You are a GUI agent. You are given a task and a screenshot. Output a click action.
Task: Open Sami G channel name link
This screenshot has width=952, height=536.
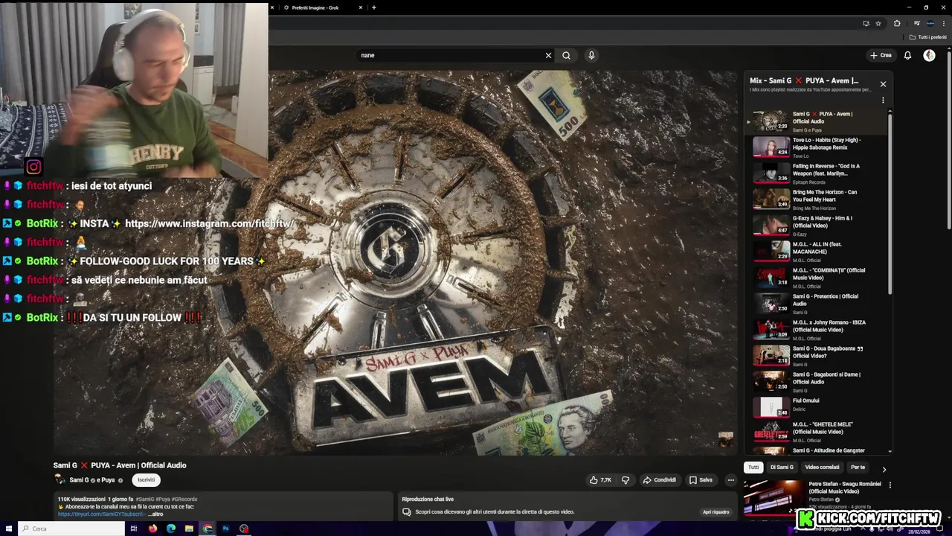79,480
